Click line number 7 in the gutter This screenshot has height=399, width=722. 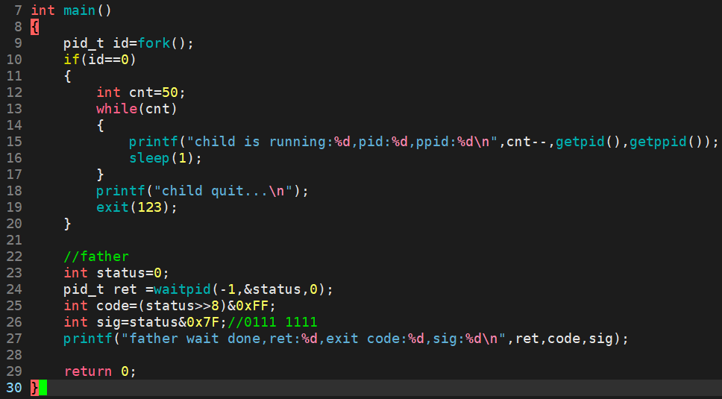coord(18,10)
